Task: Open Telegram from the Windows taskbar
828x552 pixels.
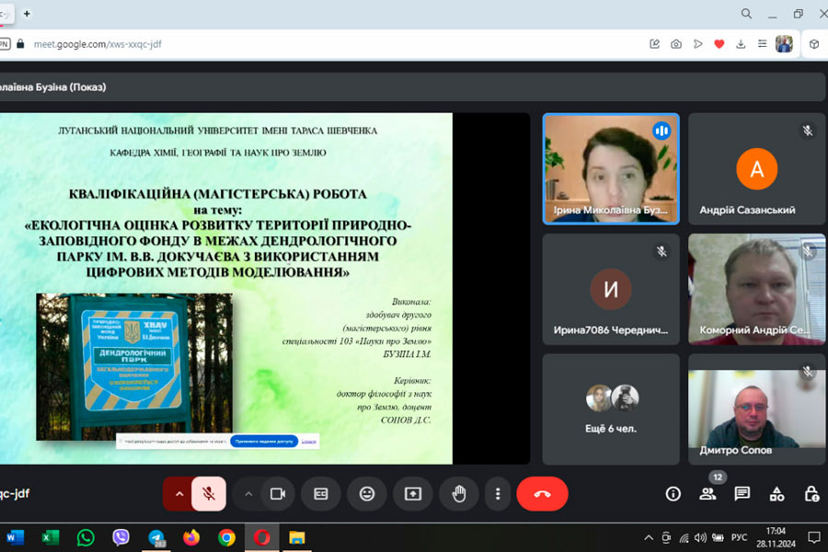Action: click(156, 537)
